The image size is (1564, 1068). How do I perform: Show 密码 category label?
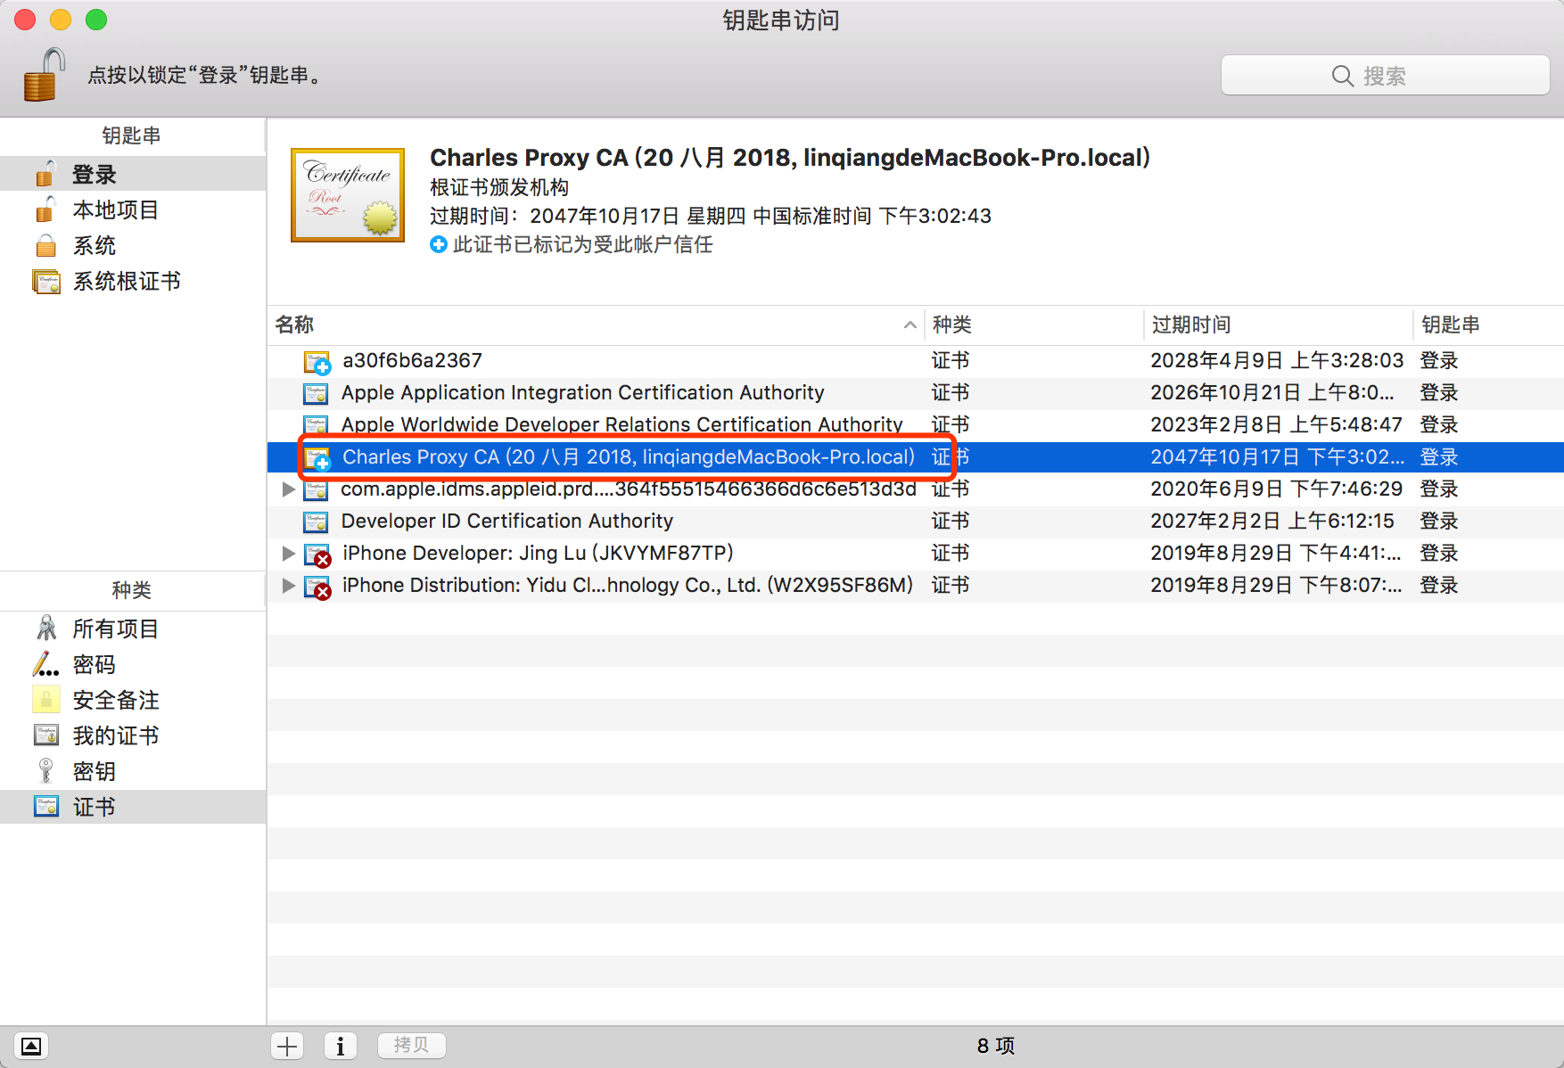pyautogui.click(x=95, y=665)
